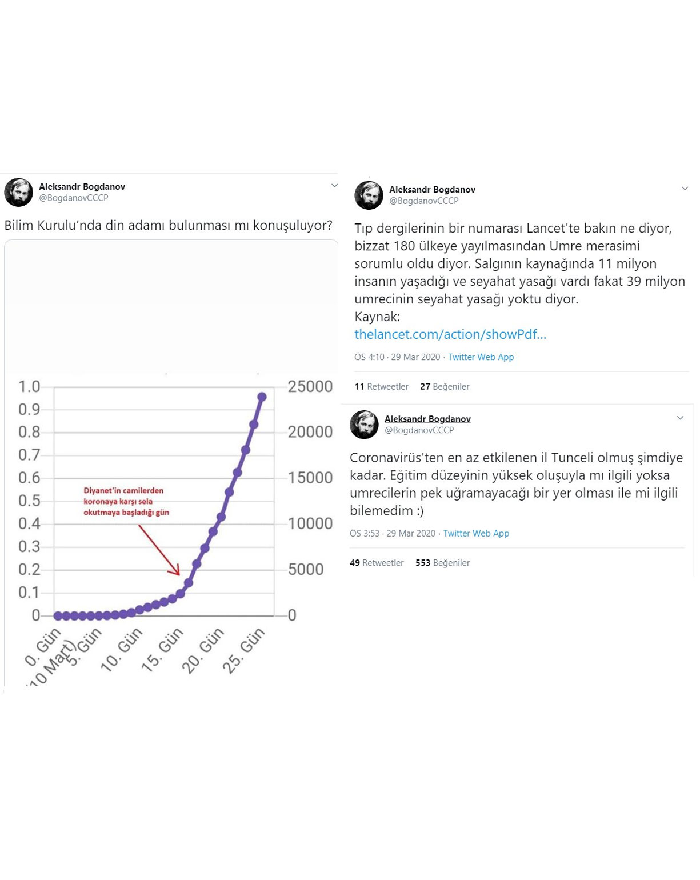Click profile photo on the Lancet tweet
This screenshot has height=880, width=700.
(x=369, y=195)
